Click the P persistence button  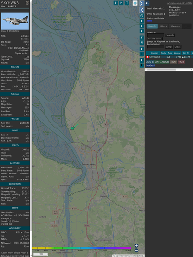click(142, 49)
